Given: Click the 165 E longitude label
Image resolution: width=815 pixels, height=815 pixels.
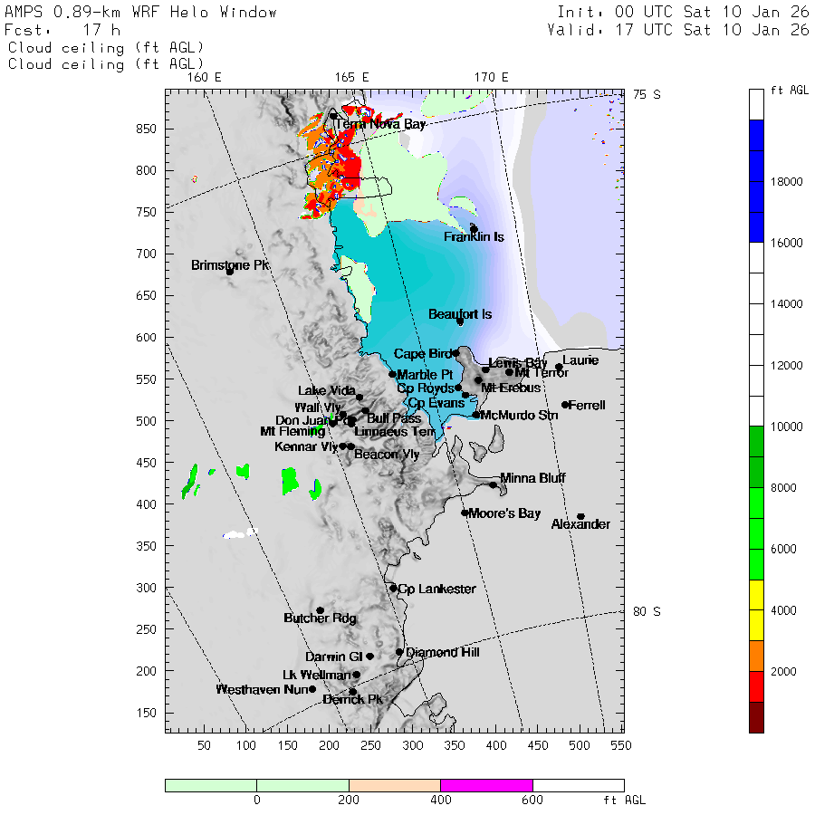Looking at the screenshot, I should [x=352, y=78].
